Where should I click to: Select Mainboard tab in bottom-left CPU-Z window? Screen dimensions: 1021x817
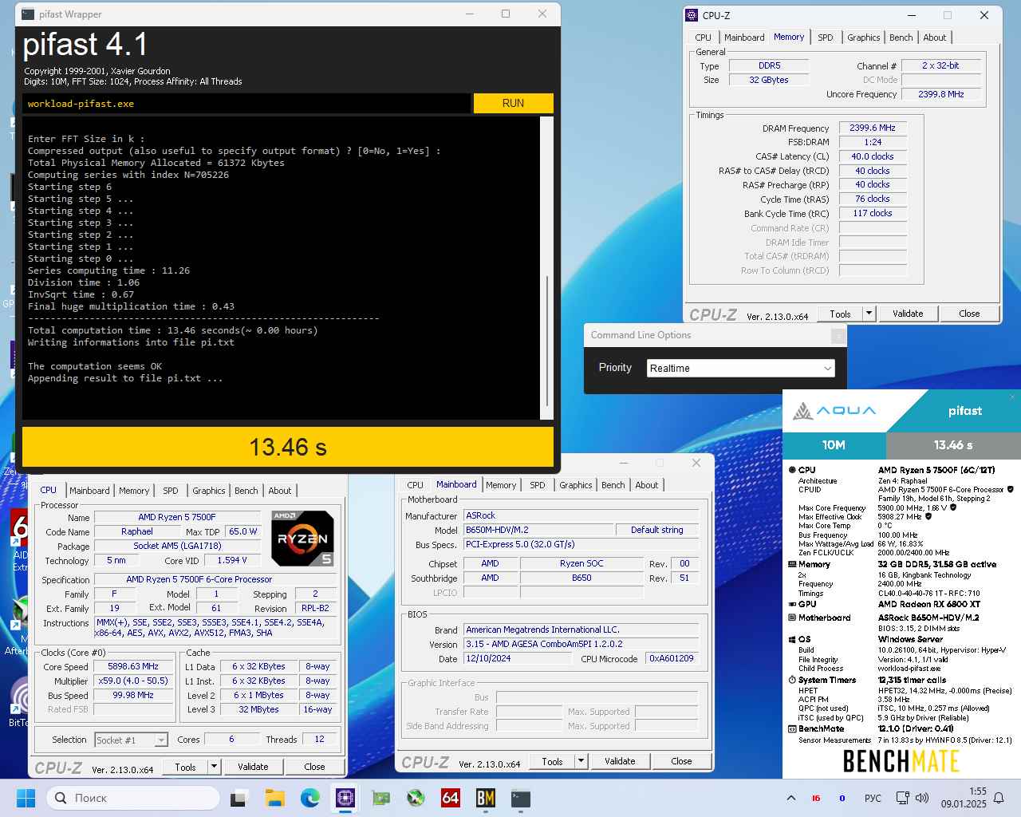click(89, 491)
